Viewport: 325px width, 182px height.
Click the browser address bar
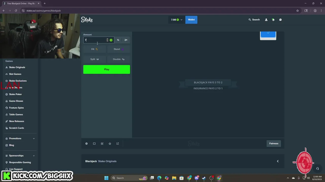[157, 11]
